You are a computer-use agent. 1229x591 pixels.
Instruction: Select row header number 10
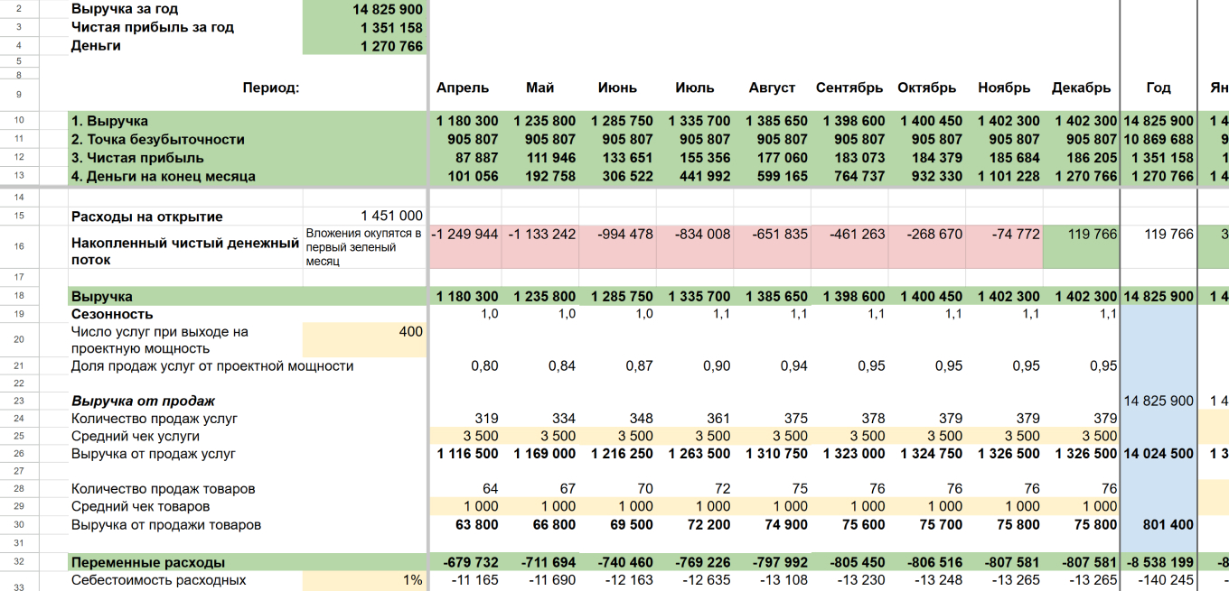[x=20, y=120]
